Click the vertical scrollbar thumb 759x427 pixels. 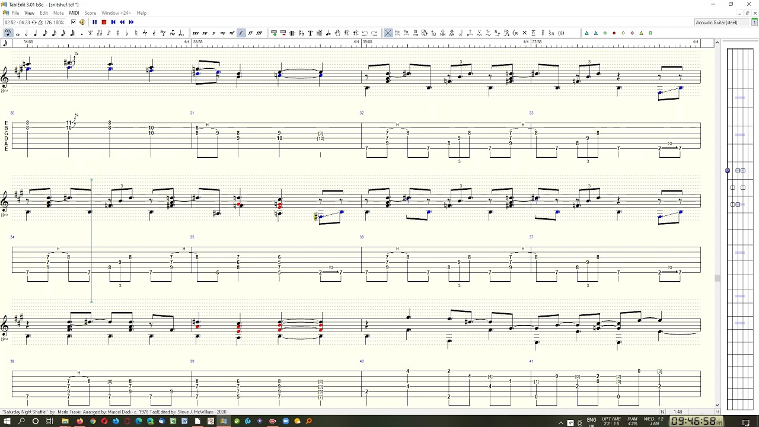click(x=717, y=278)
